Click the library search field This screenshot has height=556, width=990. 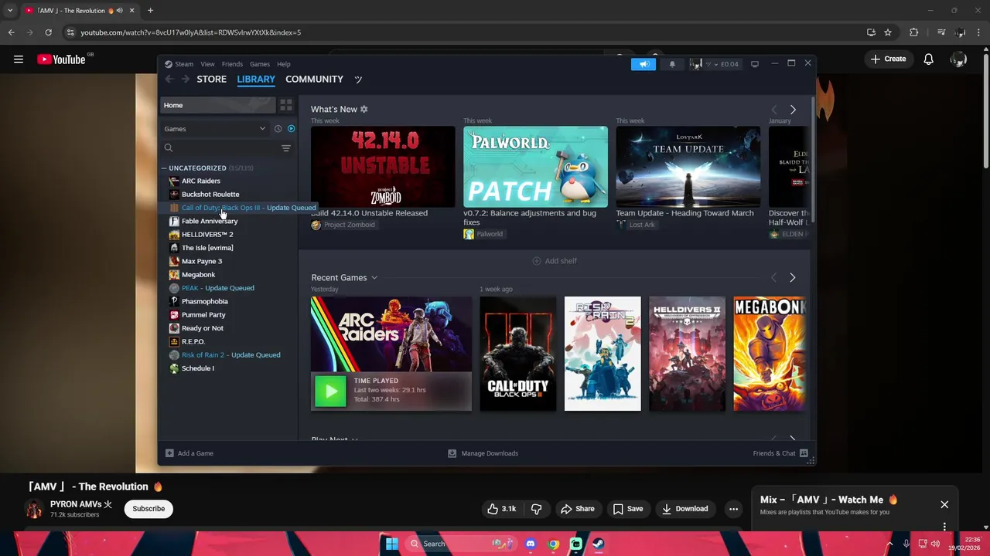click(x=220, y=148)
